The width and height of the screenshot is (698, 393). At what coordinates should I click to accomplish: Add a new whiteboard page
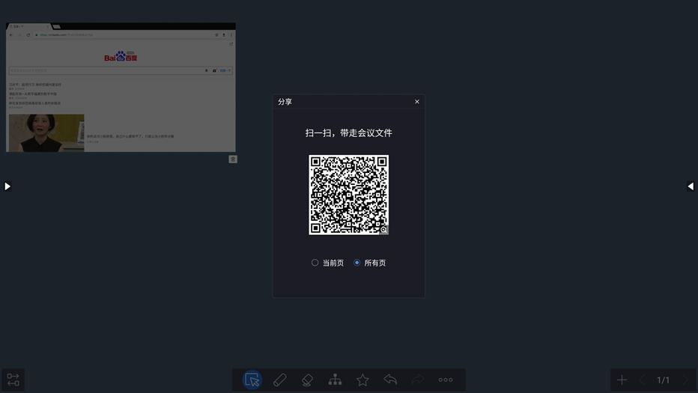pyautogui.click(x=622, y=380)
